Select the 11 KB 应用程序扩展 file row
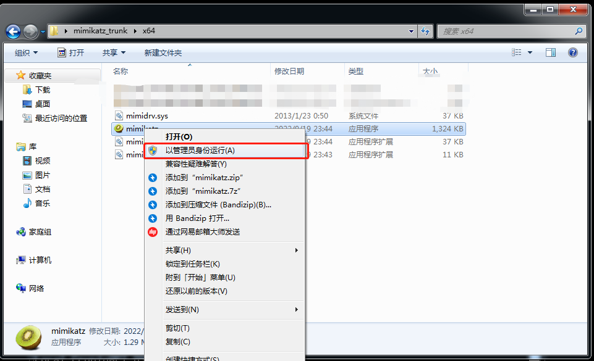Screen dimensions: 594x361 (289, 155)
